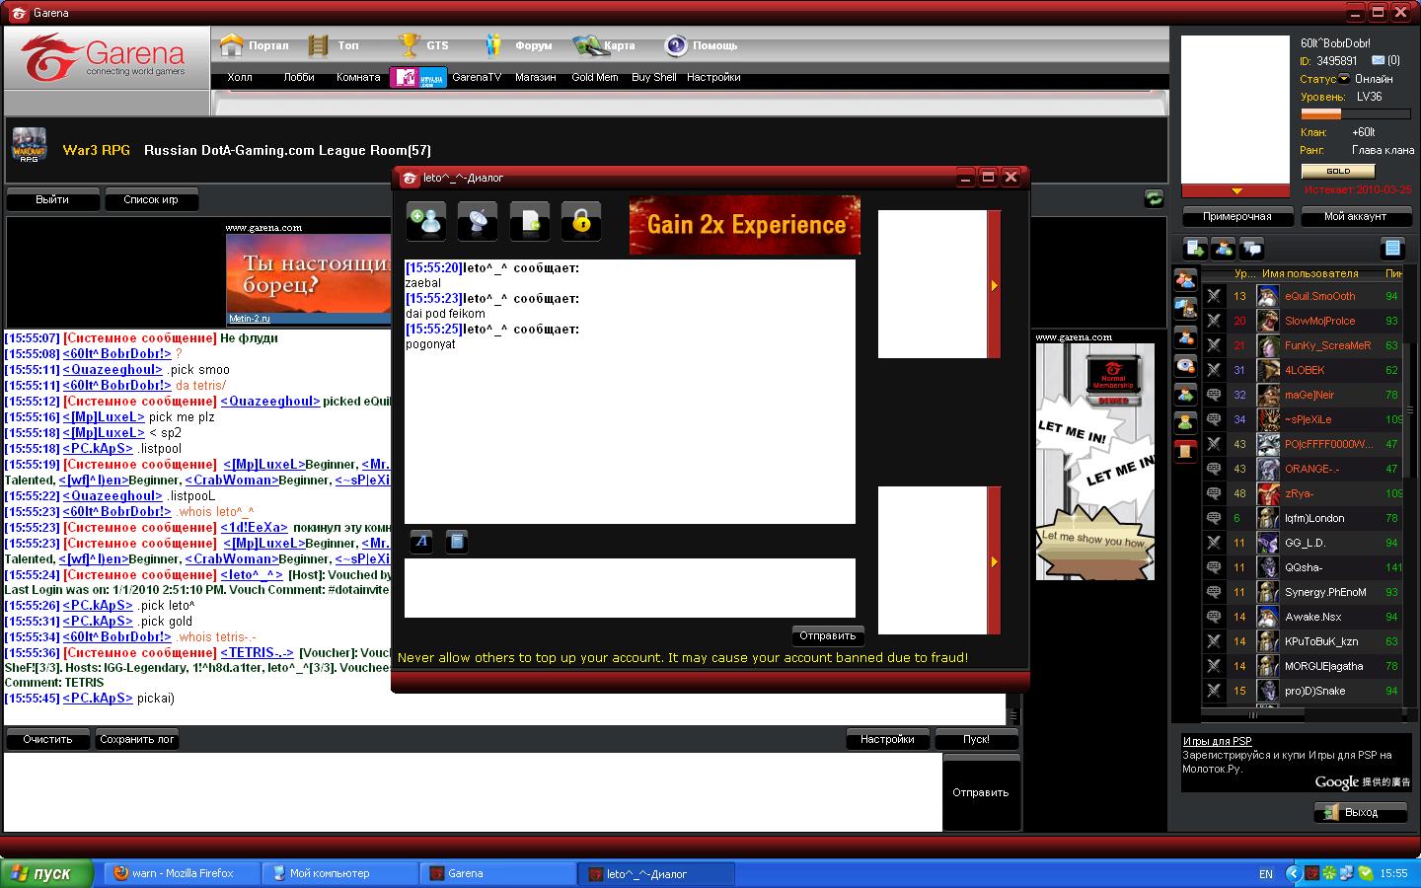
Task: Click the dialog message input field
Action: [x=630, y=588]
